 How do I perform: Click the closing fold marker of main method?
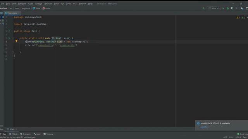(13, 52)
